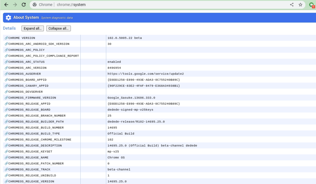Expand all system detail entries
Image resolution: width=316 pixels, height=184 pixels.
tap(33, 28)
